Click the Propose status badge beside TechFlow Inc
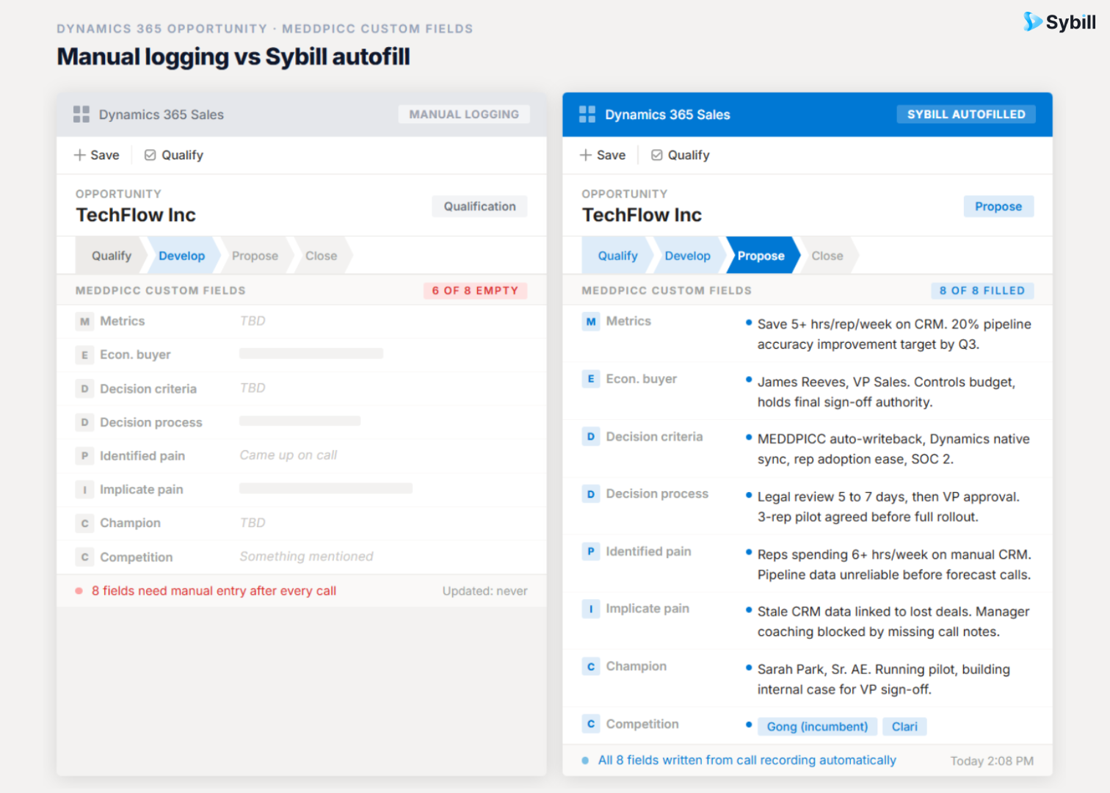Viewport: 1110px width, 793px height. pos(998,206)
